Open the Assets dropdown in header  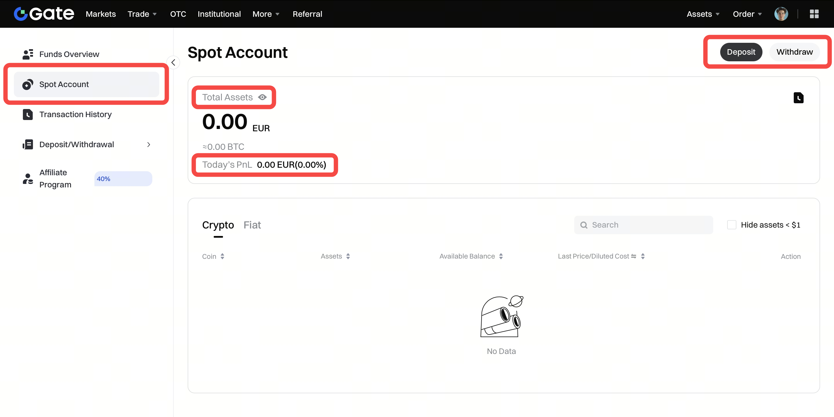(703, 14)
